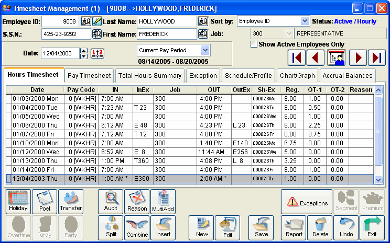Delete the selected timesheet entry

coord(320,228)
